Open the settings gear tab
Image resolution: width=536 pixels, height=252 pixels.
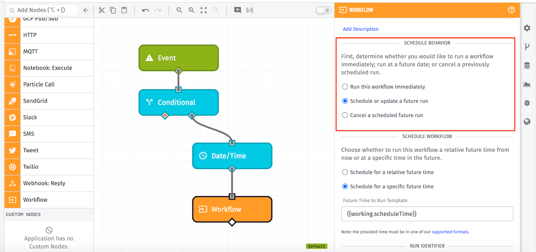pyautogui.click(x=527, y=28)
